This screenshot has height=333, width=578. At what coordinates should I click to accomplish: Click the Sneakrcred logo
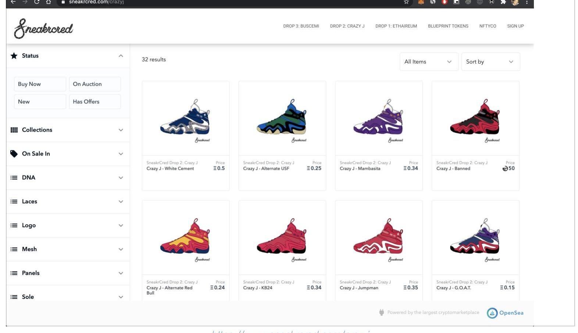tap(43, 28)
